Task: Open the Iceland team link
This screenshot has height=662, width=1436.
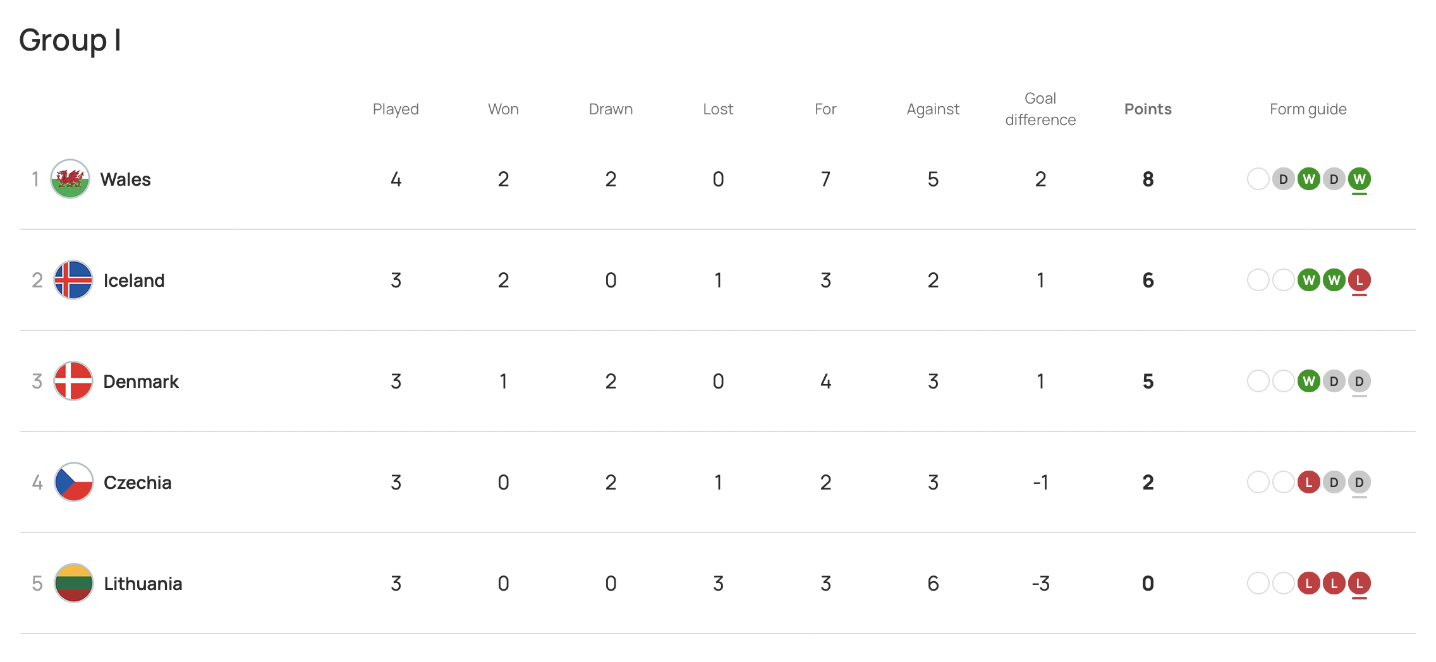Action: (x=134, y=280)
